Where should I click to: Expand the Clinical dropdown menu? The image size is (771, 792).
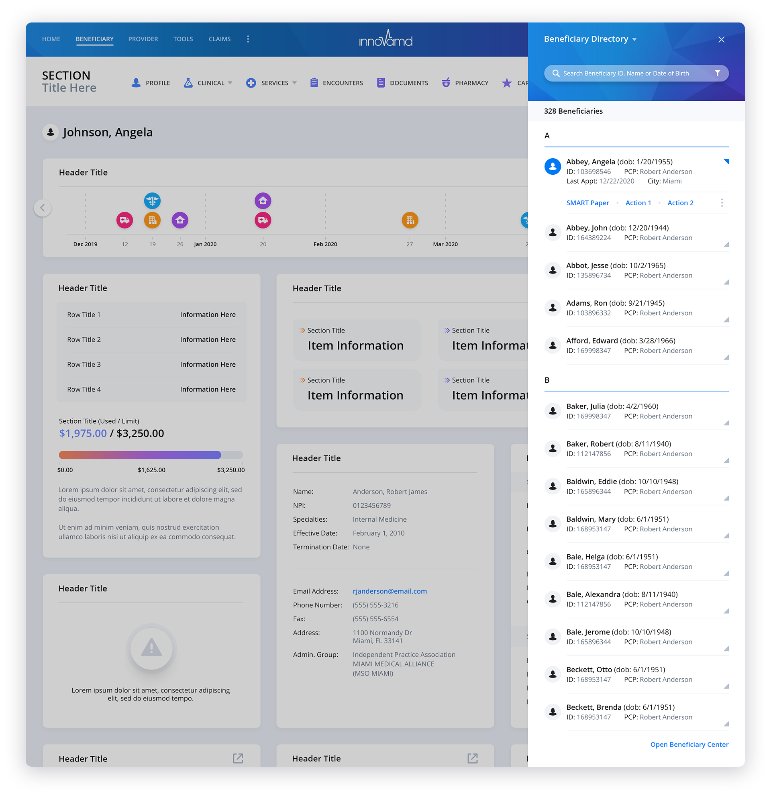point(230,83)
